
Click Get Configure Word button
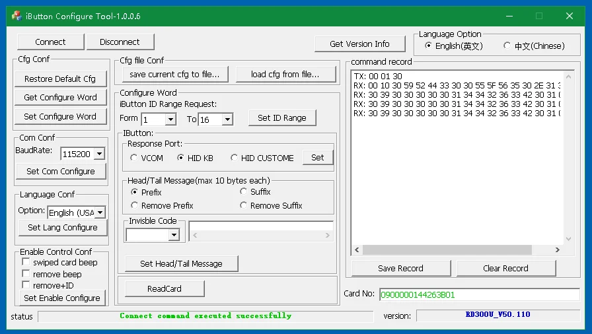point(60,97)
